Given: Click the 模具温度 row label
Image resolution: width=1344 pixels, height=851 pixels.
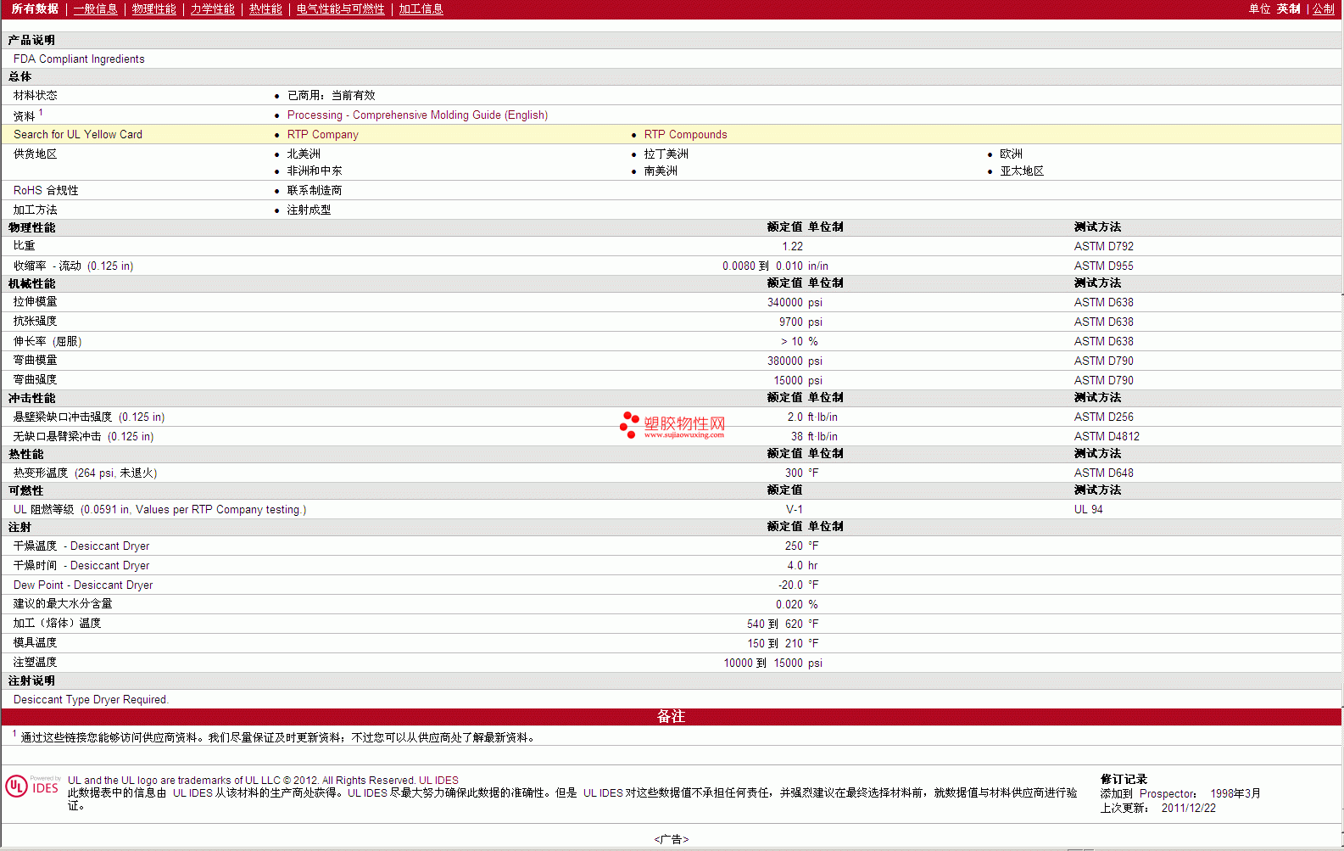Looking at the screenshot, I should [35, 643].
